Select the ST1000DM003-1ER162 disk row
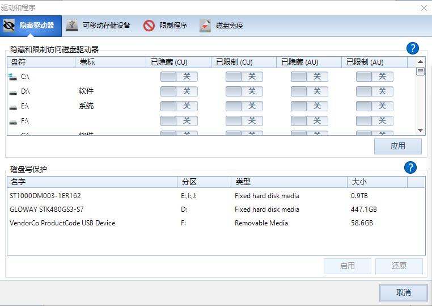Image resolution: width=432 pixels, height=306 pixels. [x=216, y=196]
